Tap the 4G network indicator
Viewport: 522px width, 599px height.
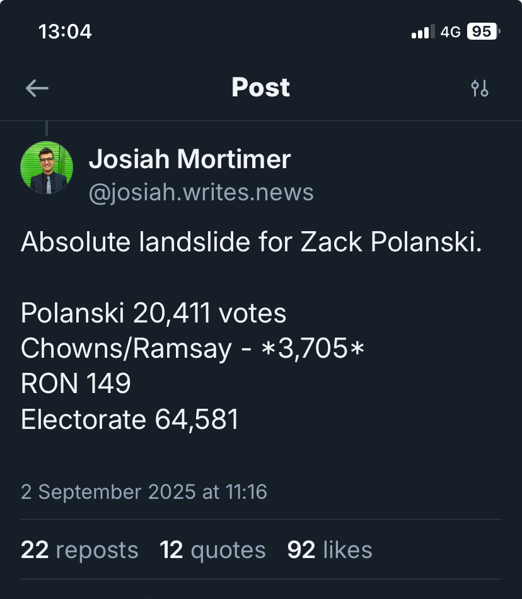[x=450, y=31]
